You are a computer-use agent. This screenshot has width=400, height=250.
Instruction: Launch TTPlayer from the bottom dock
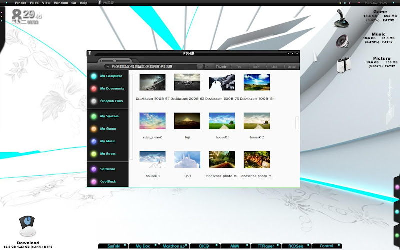point(266,246)
